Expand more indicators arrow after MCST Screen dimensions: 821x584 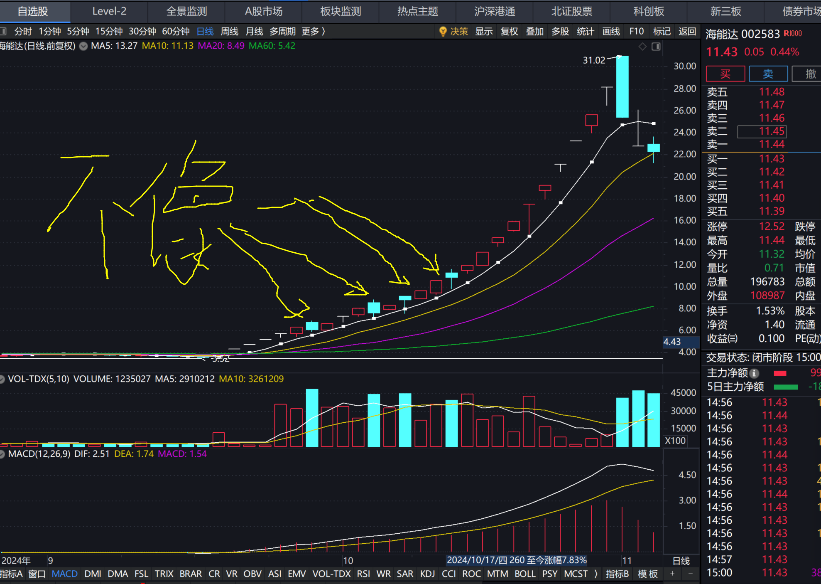click(596, 574)
